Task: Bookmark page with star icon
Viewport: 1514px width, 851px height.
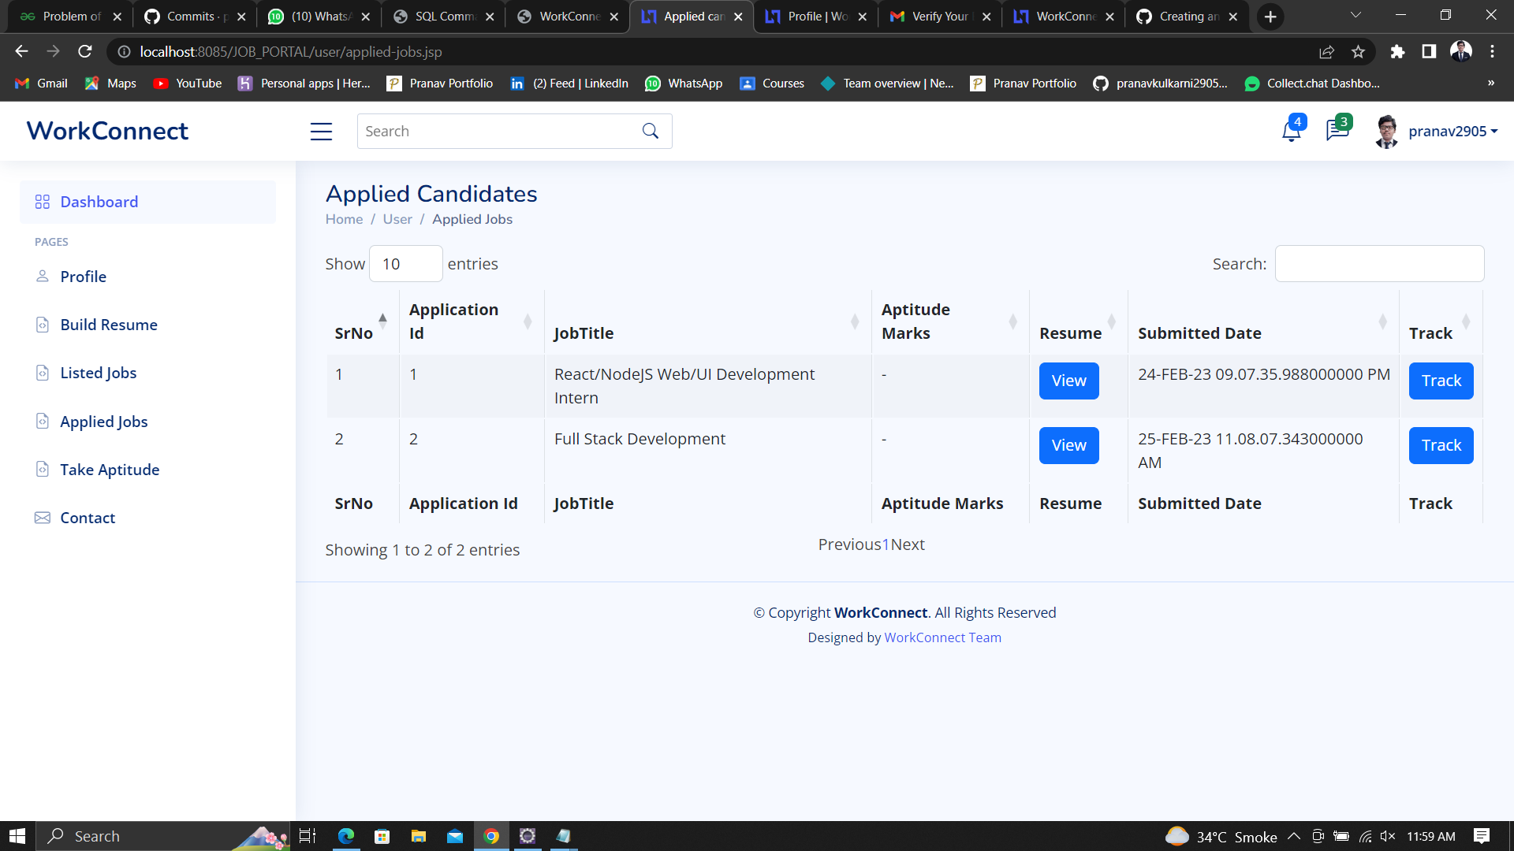Action: [1358, 52]
